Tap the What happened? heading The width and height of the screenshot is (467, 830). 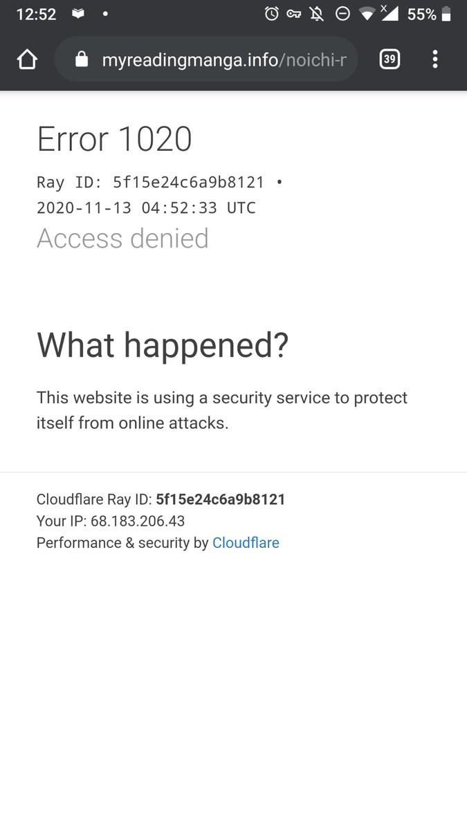163,344
